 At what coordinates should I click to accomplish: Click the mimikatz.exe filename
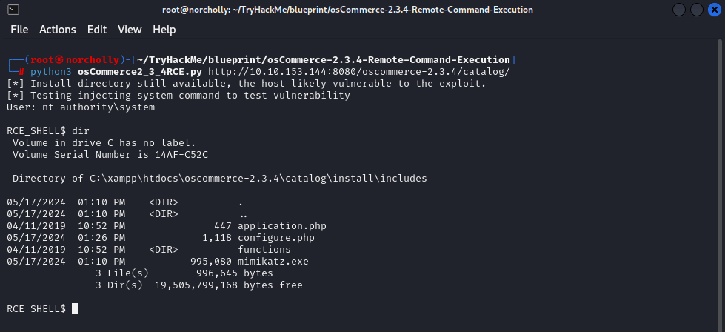(273, 262)
